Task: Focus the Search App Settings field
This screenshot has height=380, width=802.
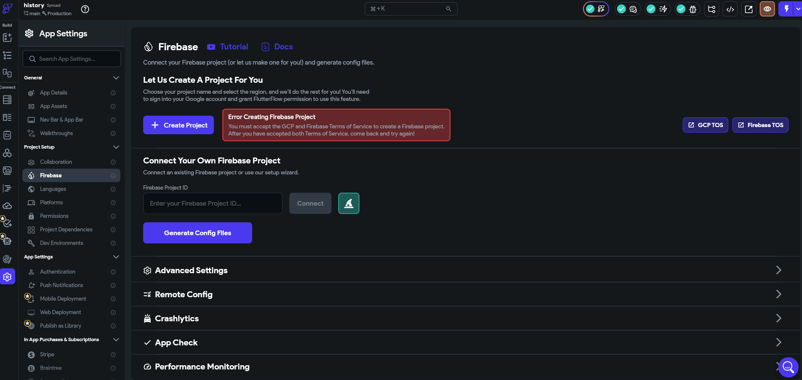Action: tap(72, 59)
